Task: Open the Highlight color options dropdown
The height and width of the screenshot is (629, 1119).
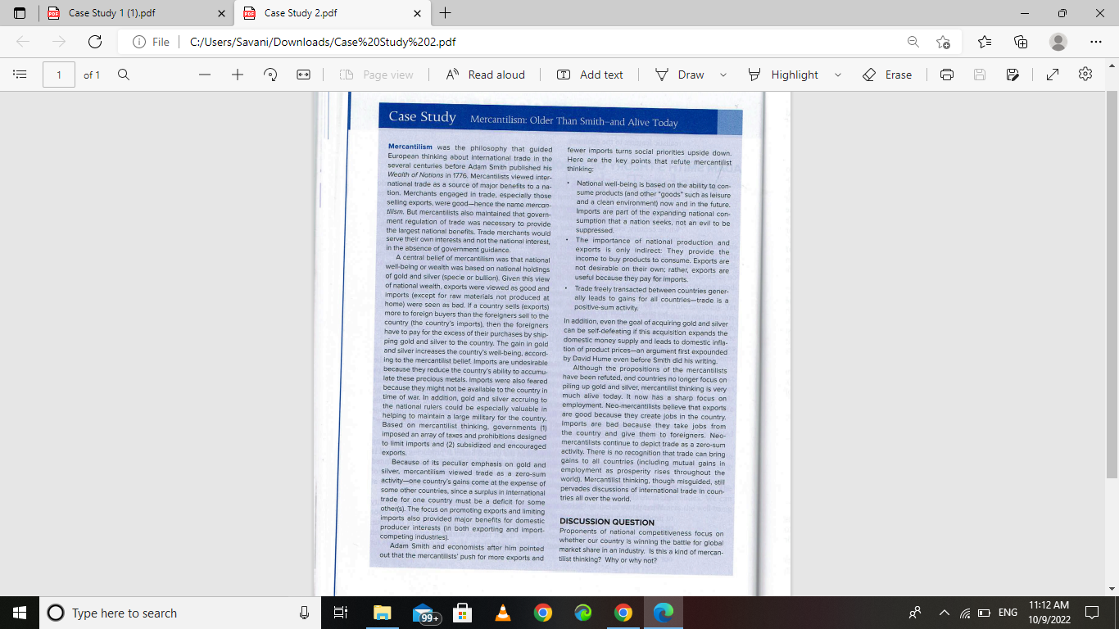Action: (837, 75)
